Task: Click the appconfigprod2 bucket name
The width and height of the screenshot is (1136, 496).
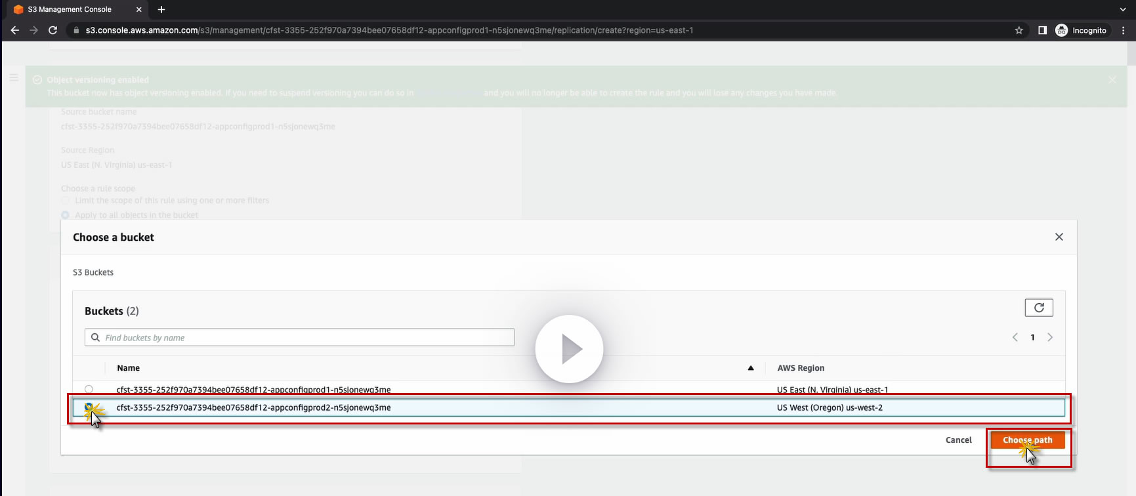Action: click(x=253, y=407)
